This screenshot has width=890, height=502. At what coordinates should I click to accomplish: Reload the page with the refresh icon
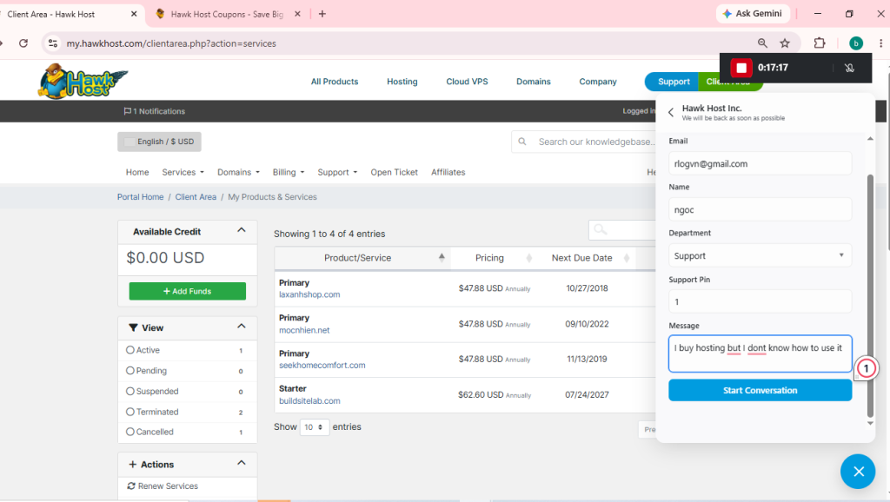(x=23, y=43)
